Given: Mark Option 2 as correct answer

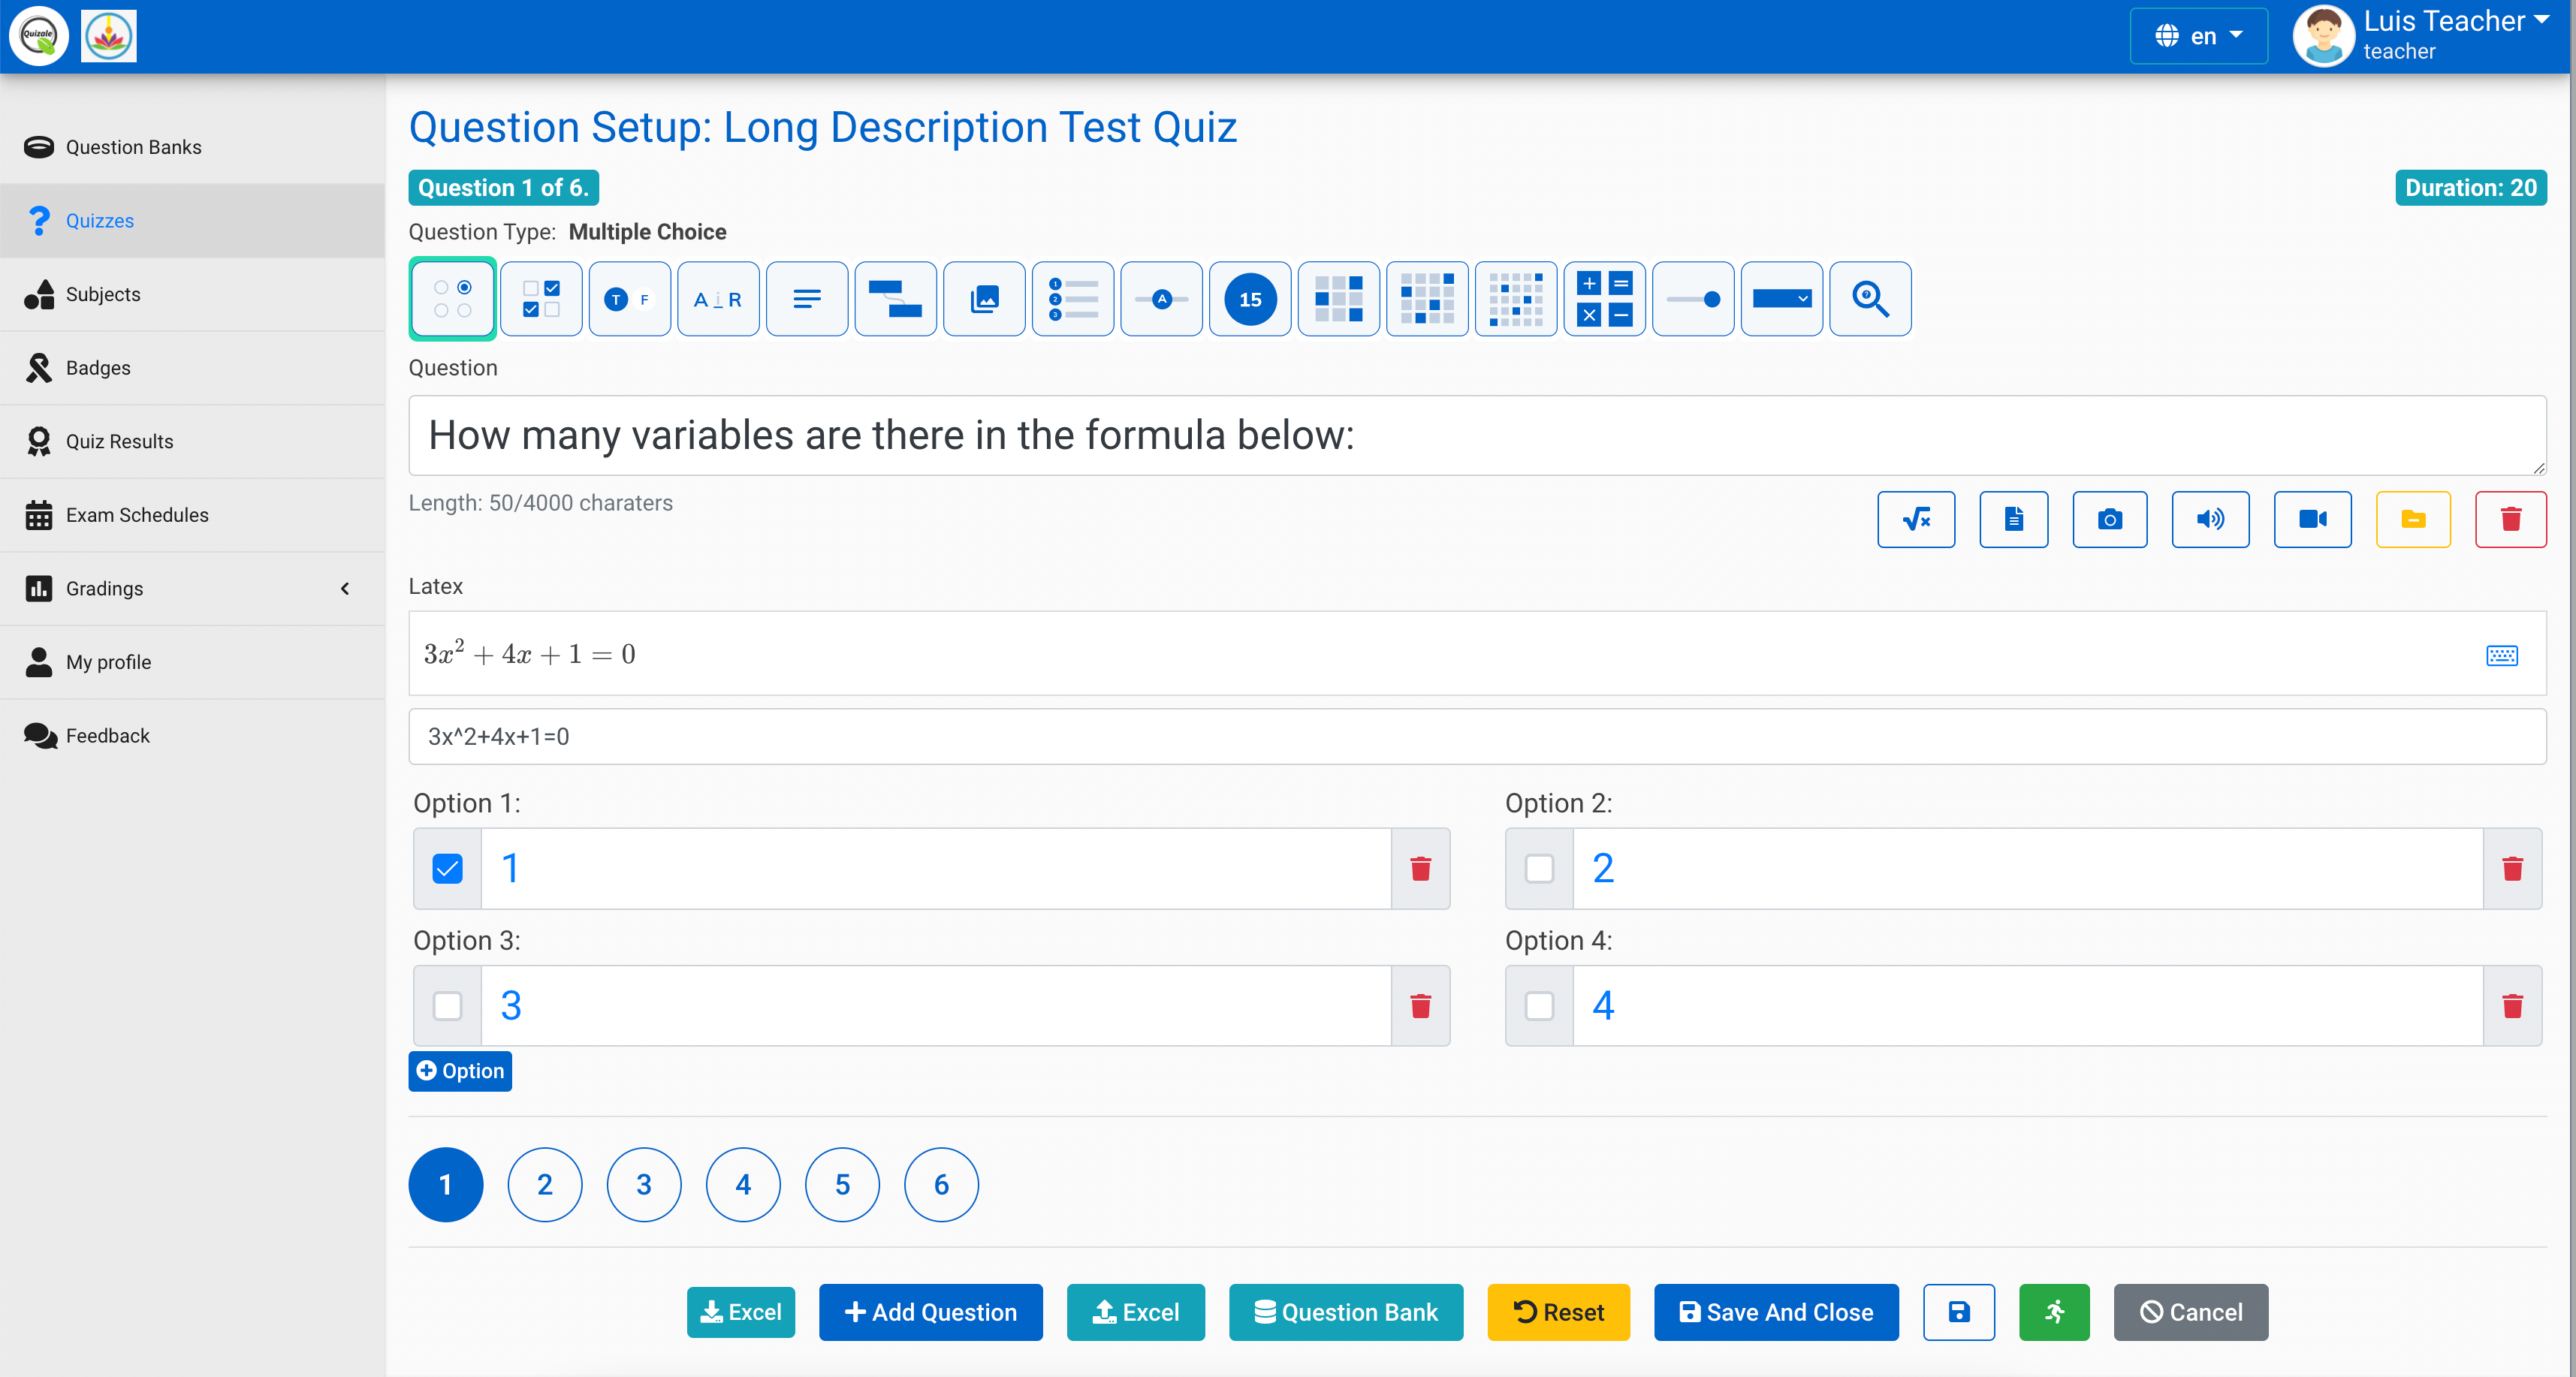Looking at the screenshot, I should [x=1539, y=868].
